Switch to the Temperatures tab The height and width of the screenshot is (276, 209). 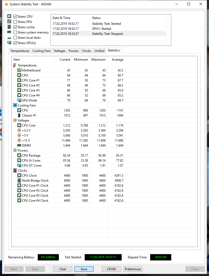20,51
